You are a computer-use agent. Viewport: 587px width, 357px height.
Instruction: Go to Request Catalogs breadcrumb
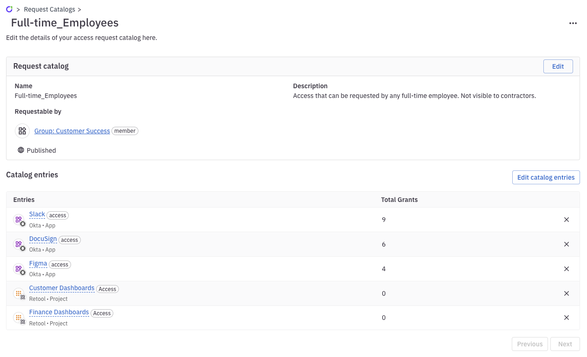coord(50,9)
